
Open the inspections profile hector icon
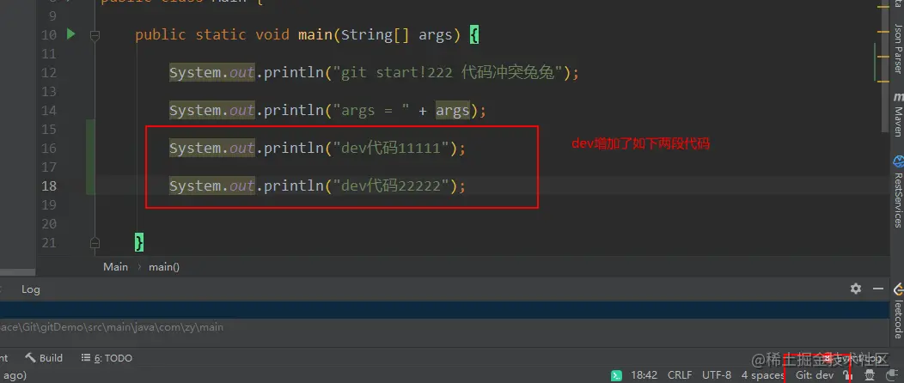(x=870, y=375)
